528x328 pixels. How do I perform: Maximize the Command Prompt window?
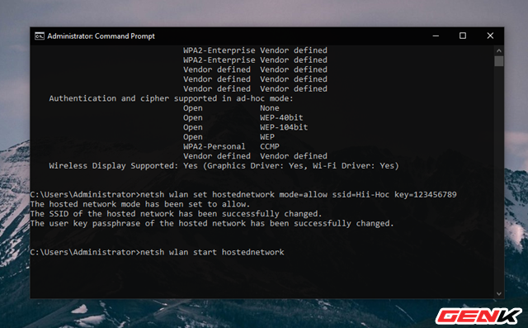pos(463,36)
